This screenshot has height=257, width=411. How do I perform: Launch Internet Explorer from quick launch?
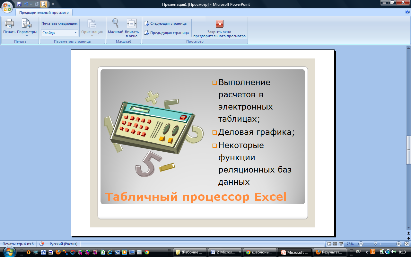click(110, 252)
